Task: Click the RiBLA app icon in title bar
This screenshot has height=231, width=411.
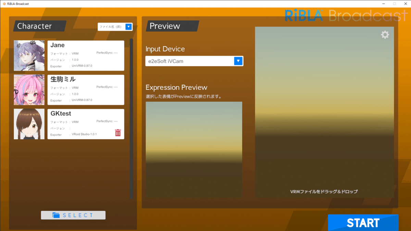Action: click(4, 3)
